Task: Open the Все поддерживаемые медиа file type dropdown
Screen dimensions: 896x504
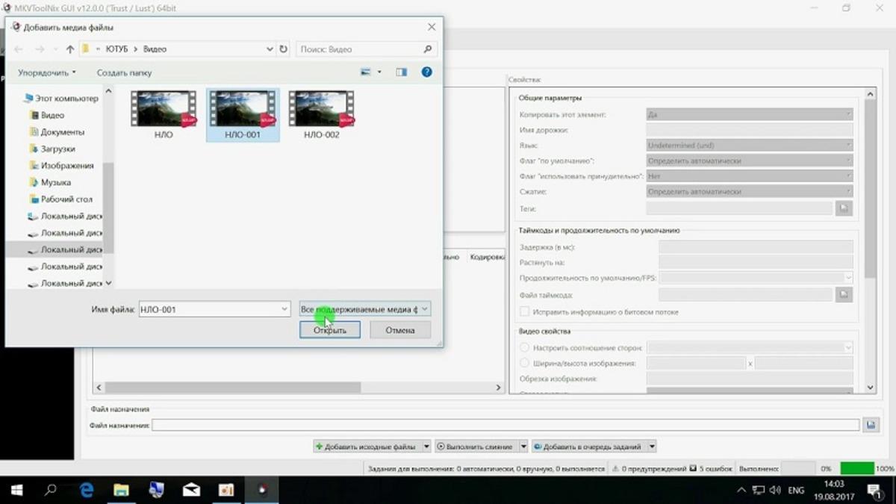Action: [x=364, y=309]
